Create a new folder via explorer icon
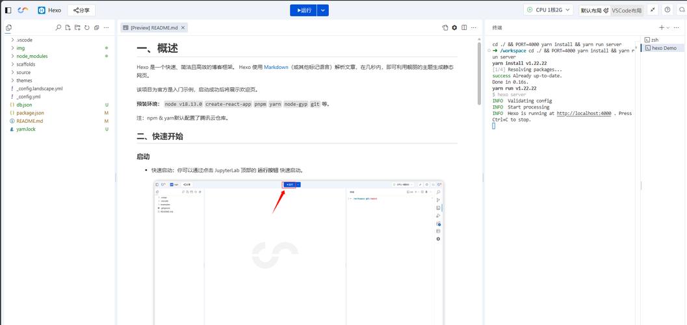Viewport: 687px width, 325px height. 77,28
